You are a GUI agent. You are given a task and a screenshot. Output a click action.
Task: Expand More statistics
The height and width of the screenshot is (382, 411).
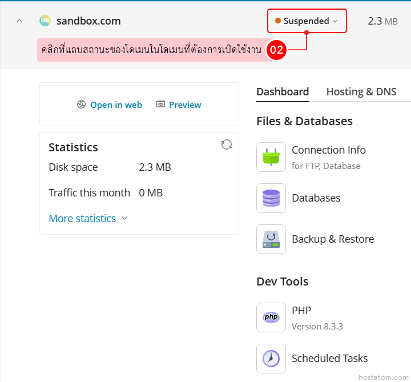(88, 219)
